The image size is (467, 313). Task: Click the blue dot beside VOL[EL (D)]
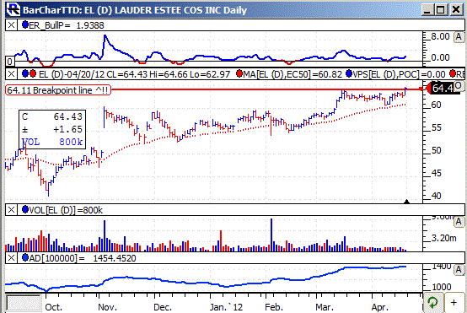click(25, 209)
